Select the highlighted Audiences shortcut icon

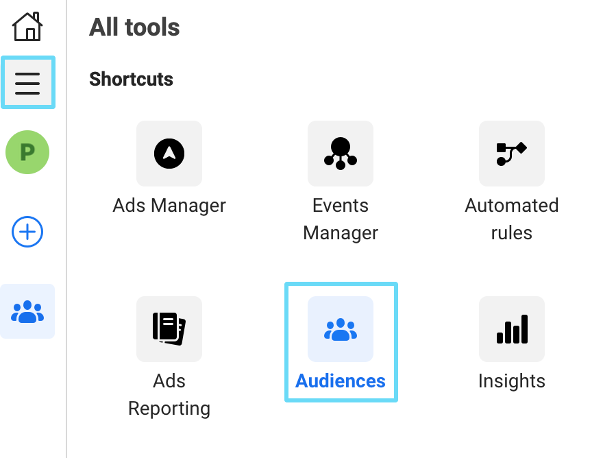coord(341,329)
